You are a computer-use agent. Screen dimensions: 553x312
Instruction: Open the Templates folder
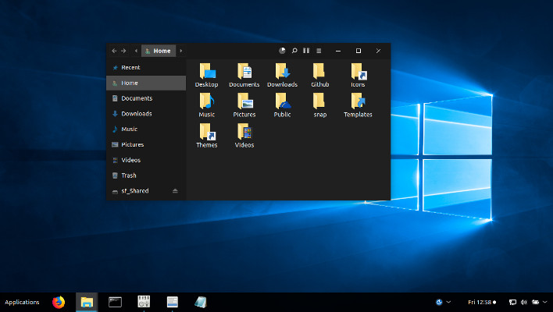tap(358, 105)
